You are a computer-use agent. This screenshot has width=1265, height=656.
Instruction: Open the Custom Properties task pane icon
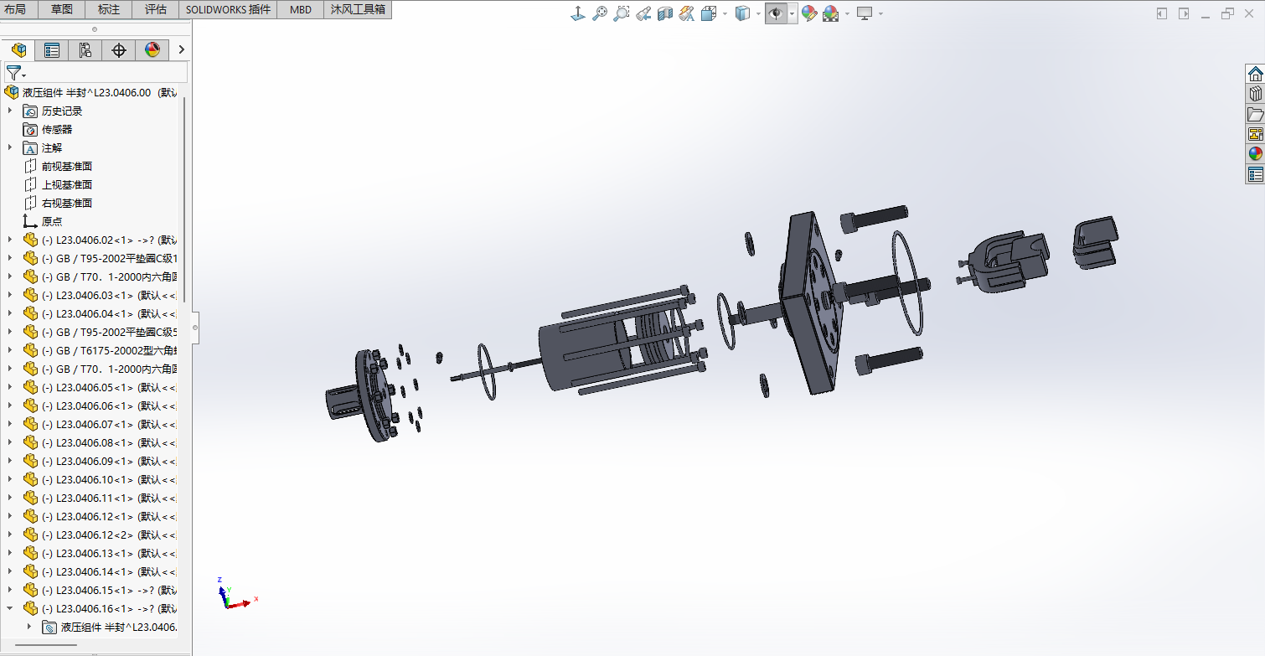1255,174
